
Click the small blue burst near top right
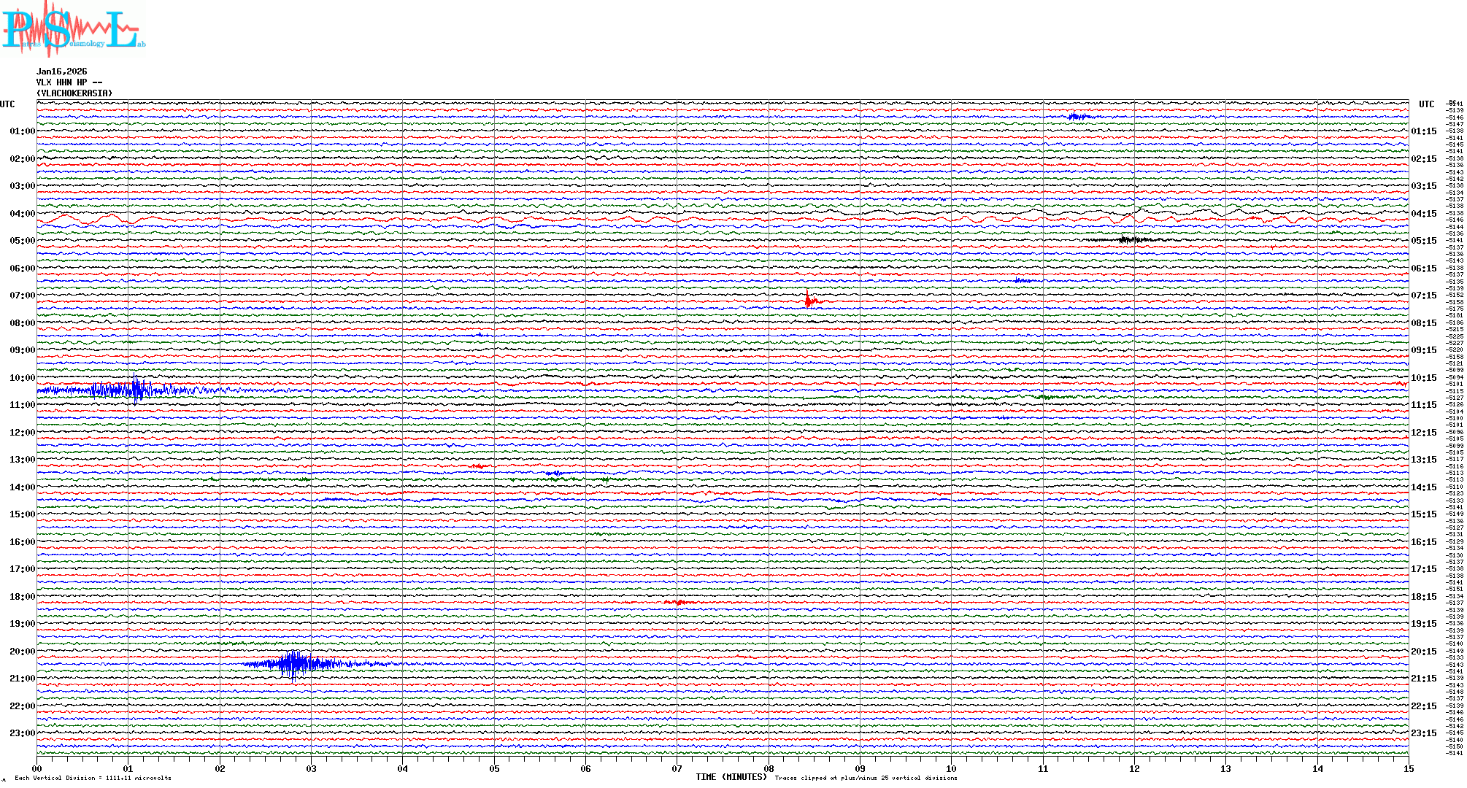(1078, 117)
